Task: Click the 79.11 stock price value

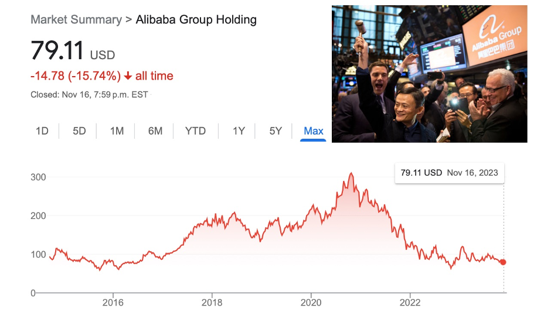Action: click(57, 52)
